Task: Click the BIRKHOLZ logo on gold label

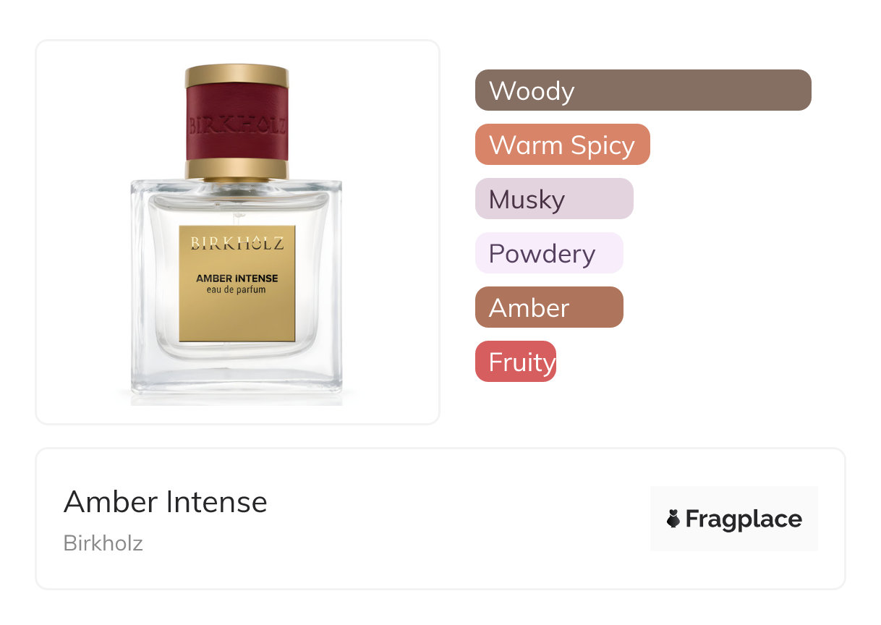Action: pos(237,243)
